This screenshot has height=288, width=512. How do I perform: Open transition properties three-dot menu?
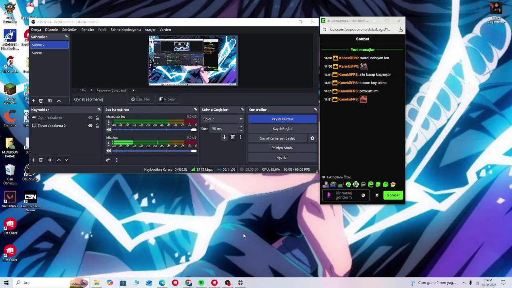click(x=240, y=137)
